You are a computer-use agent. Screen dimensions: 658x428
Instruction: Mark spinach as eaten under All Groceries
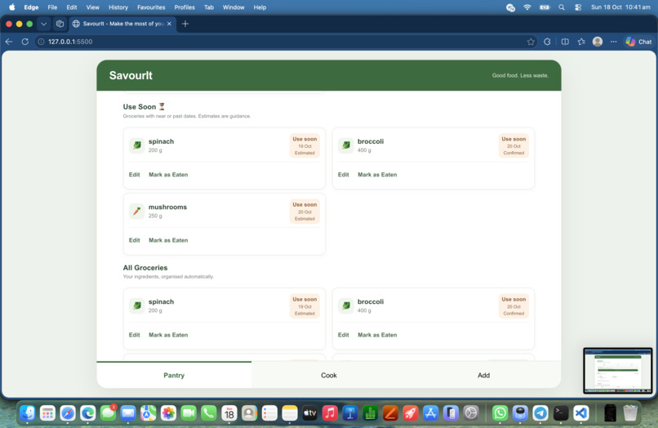(x=168, y=335)
